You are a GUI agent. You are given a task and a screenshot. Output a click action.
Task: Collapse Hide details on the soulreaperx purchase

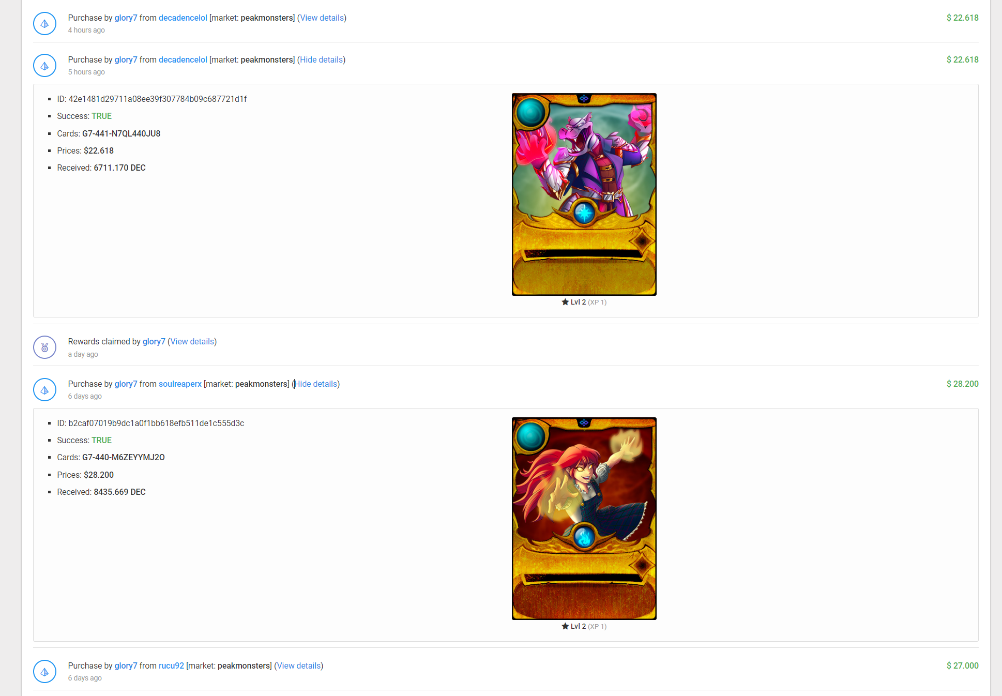[315, 384]
